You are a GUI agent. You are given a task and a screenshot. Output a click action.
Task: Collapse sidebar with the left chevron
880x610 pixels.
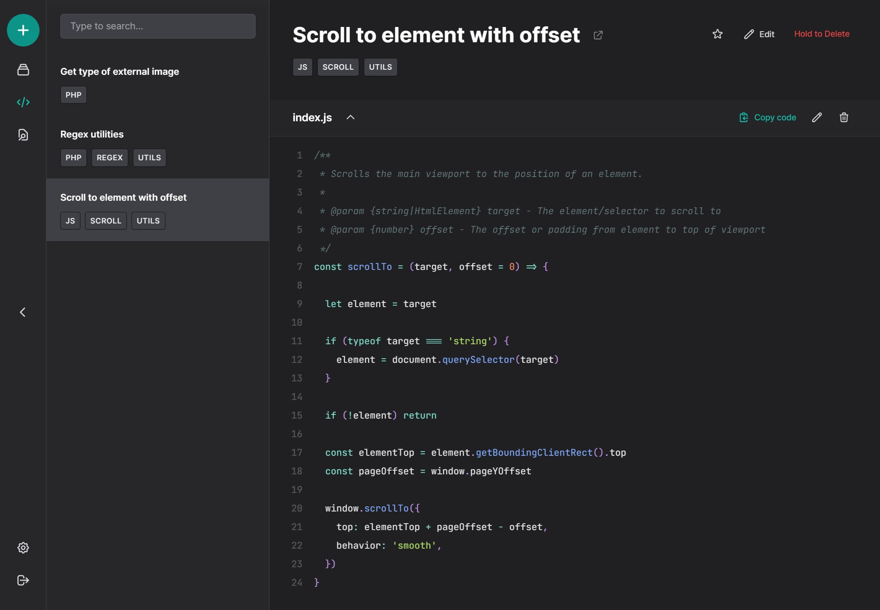(x=22, y=312)
